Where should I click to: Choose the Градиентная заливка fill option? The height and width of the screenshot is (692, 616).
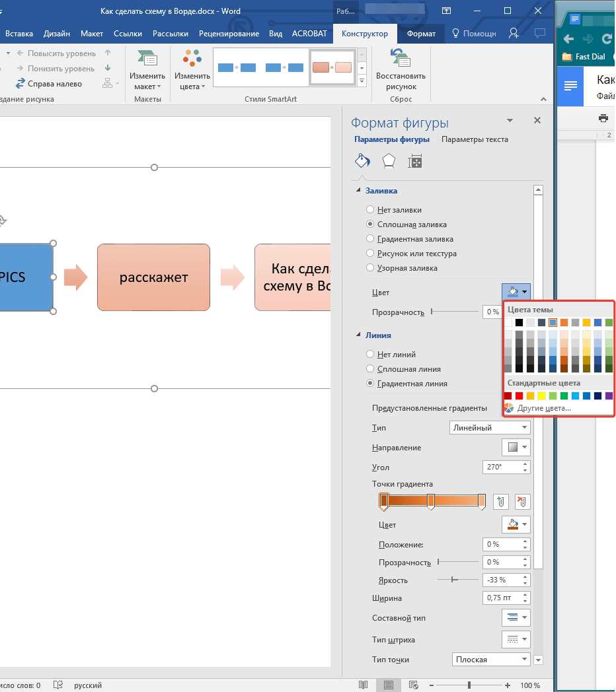[x=371, y=239]
